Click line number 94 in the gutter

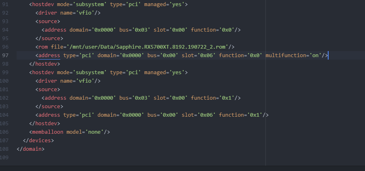tap(5, 30)
